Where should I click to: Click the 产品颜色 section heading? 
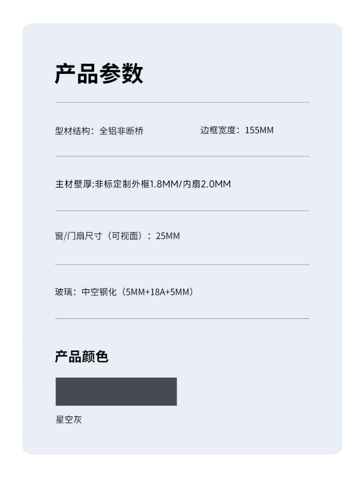click(82, 357)
